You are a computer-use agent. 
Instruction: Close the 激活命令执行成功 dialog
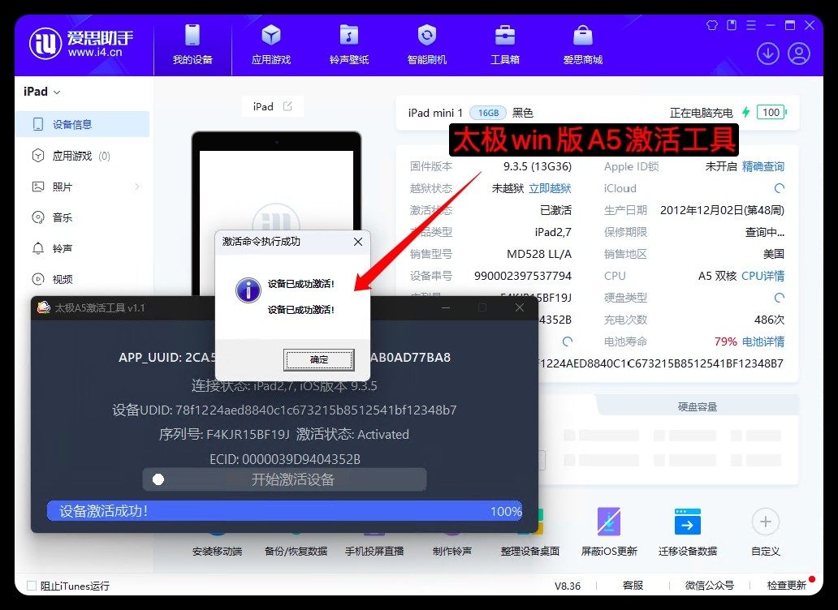point(358,242)
